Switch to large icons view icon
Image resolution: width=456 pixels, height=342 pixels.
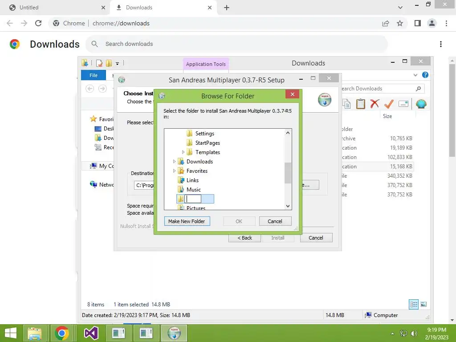tap(423, 305)
